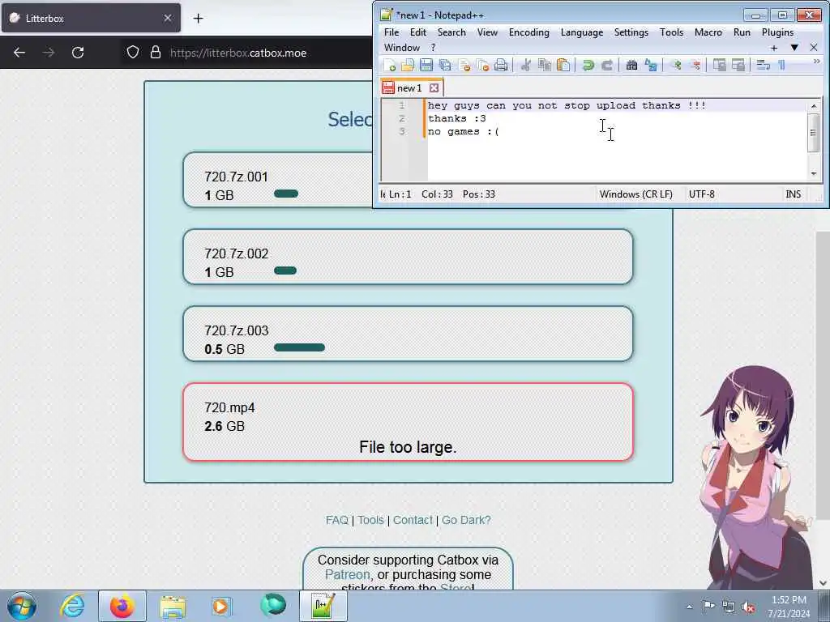The width and height of the screenshot is (830, 622).
Task: Redo the edit in Notepad++
Action: (x=606, y=65)
